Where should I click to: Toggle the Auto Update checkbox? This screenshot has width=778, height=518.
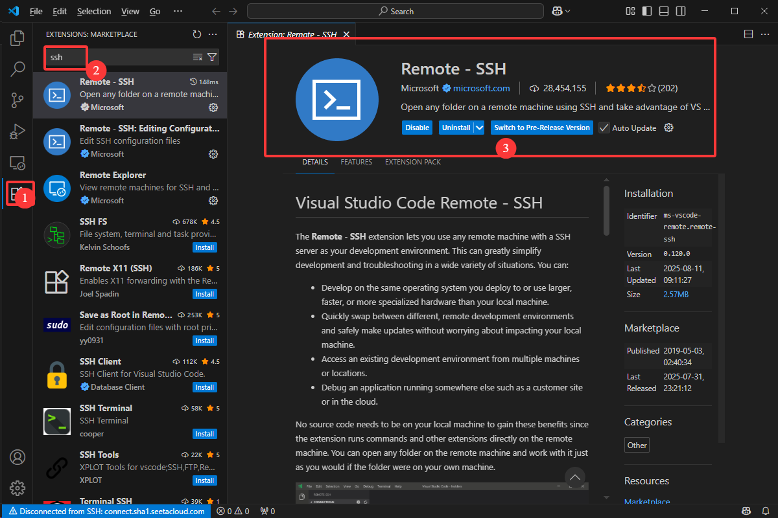point(604,128)
